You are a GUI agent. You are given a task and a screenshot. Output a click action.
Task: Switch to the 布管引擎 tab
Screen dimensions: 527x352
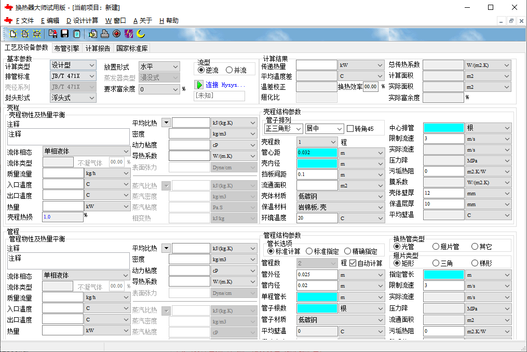coord(66,48)
